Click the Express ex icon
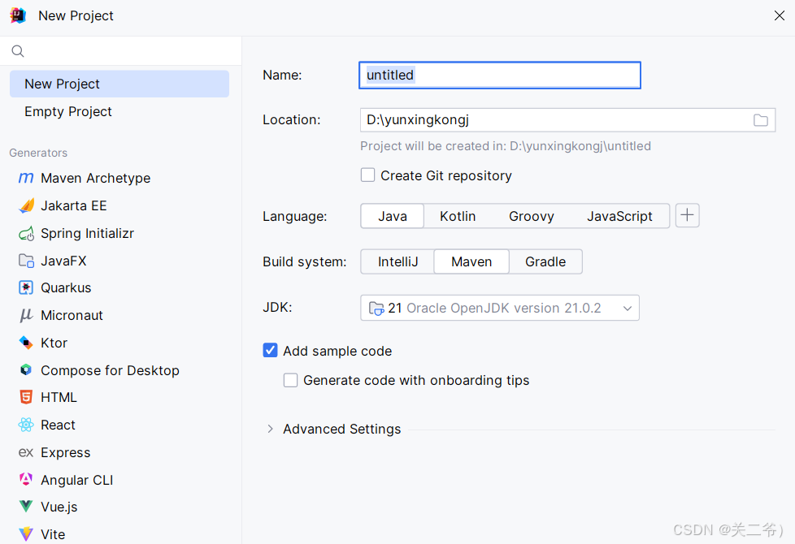Viewport: 795px width, 544px height. [x=26, y=452]
